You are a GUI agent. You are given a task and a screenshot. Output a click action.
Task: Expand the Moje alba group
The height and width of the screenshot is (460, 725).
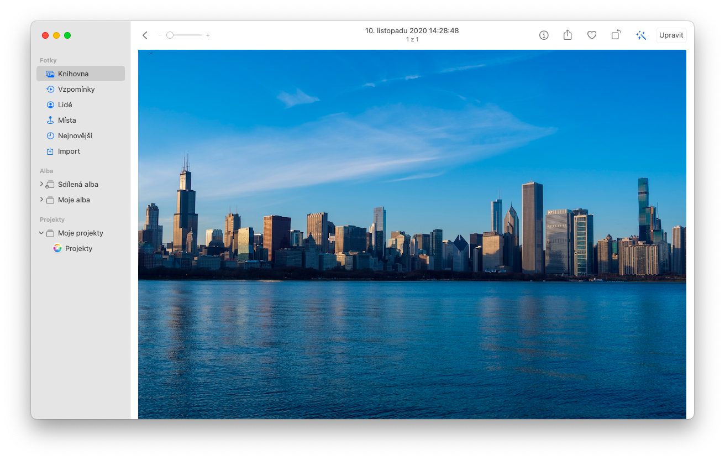[x=41, y=200]
